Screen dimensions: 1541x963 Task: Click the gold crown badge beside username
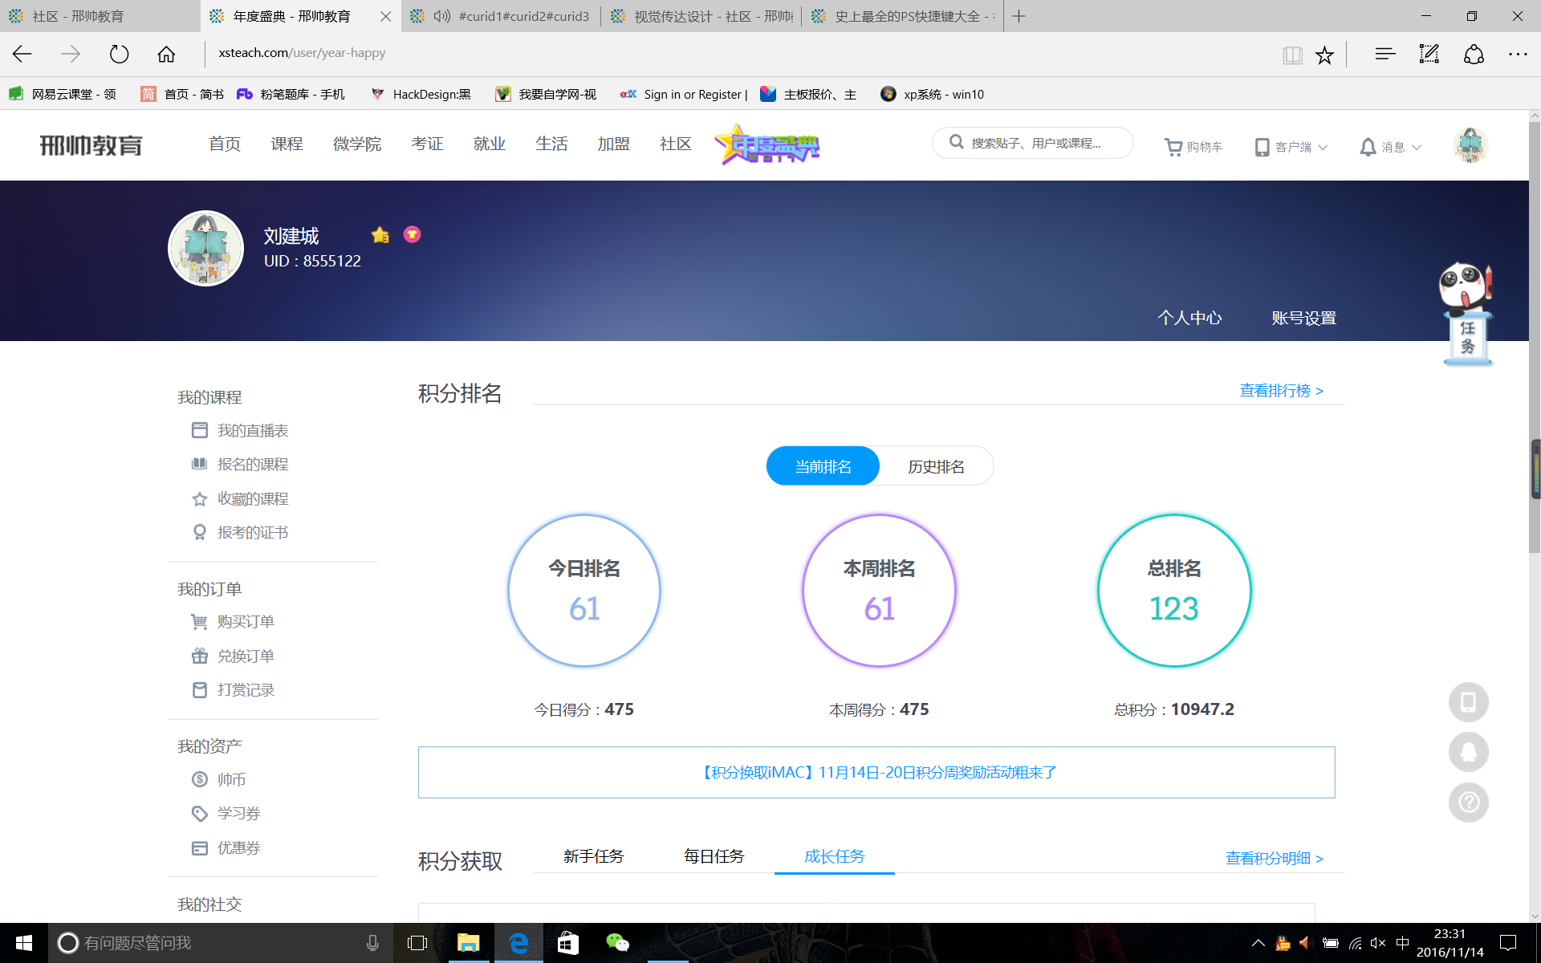coord(380,235)
